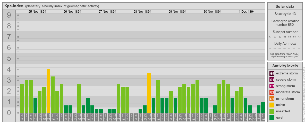Click the G5 extreme storm legend badge
Viewport: 305px width, 124px height.
tap(272, 73)
